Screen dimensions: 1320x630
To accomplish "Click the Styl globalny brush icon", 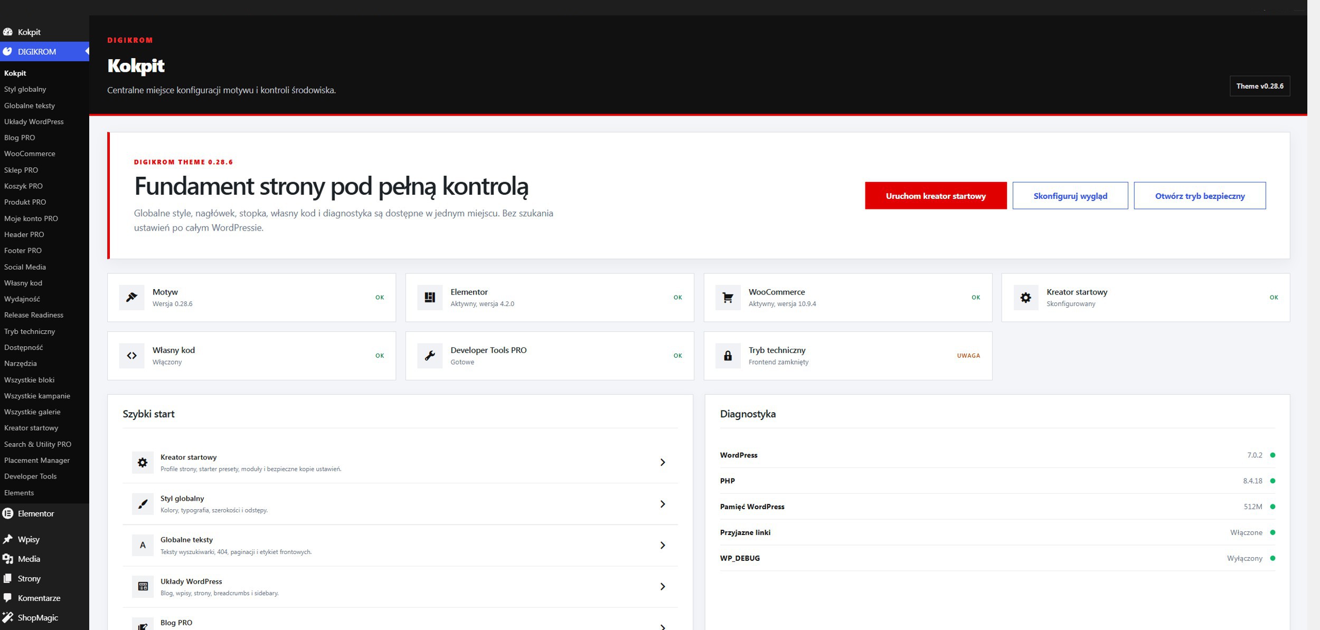I will point(143,504).
